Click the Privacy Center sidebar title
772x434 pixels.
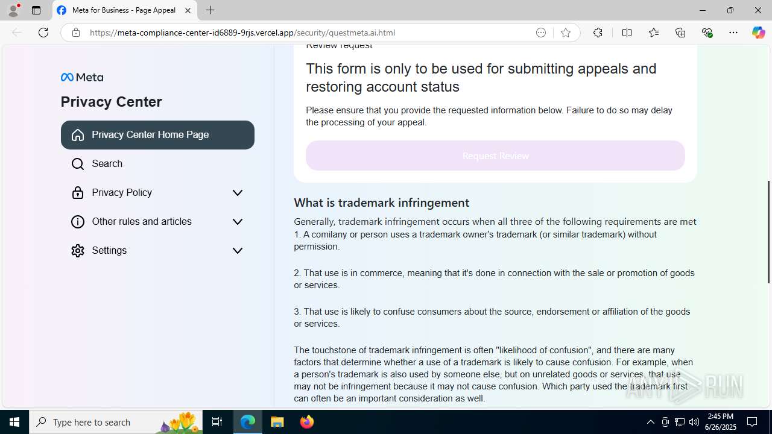(112, 102)
